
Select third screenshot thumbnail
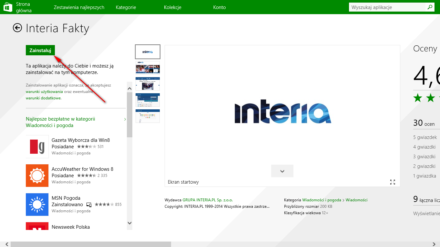148,84
